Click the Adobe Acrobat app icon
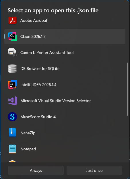This screenshot has height=179, width=130. click(12, 20)
